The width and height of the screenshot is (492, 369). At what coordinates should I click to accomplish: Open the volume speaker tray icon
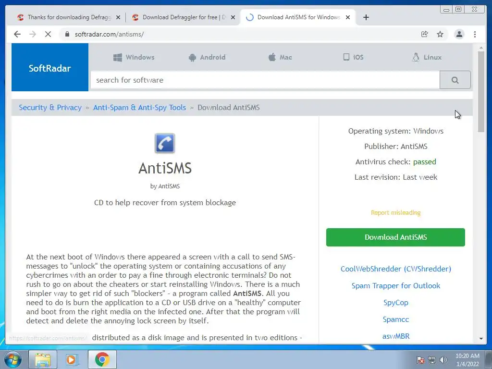click(x=443, y=360)
